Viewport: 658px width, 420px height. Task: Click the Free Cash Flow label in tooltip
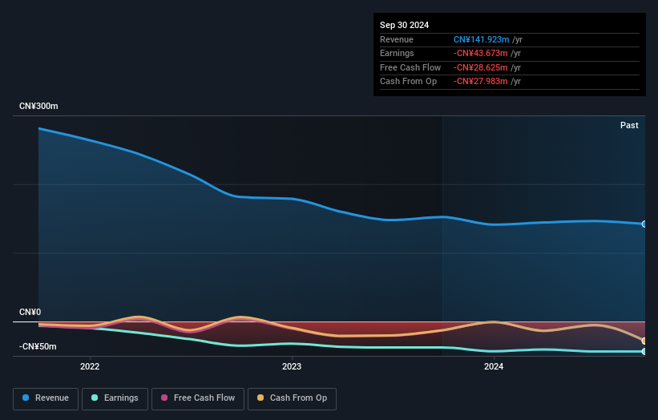[410, 67]
